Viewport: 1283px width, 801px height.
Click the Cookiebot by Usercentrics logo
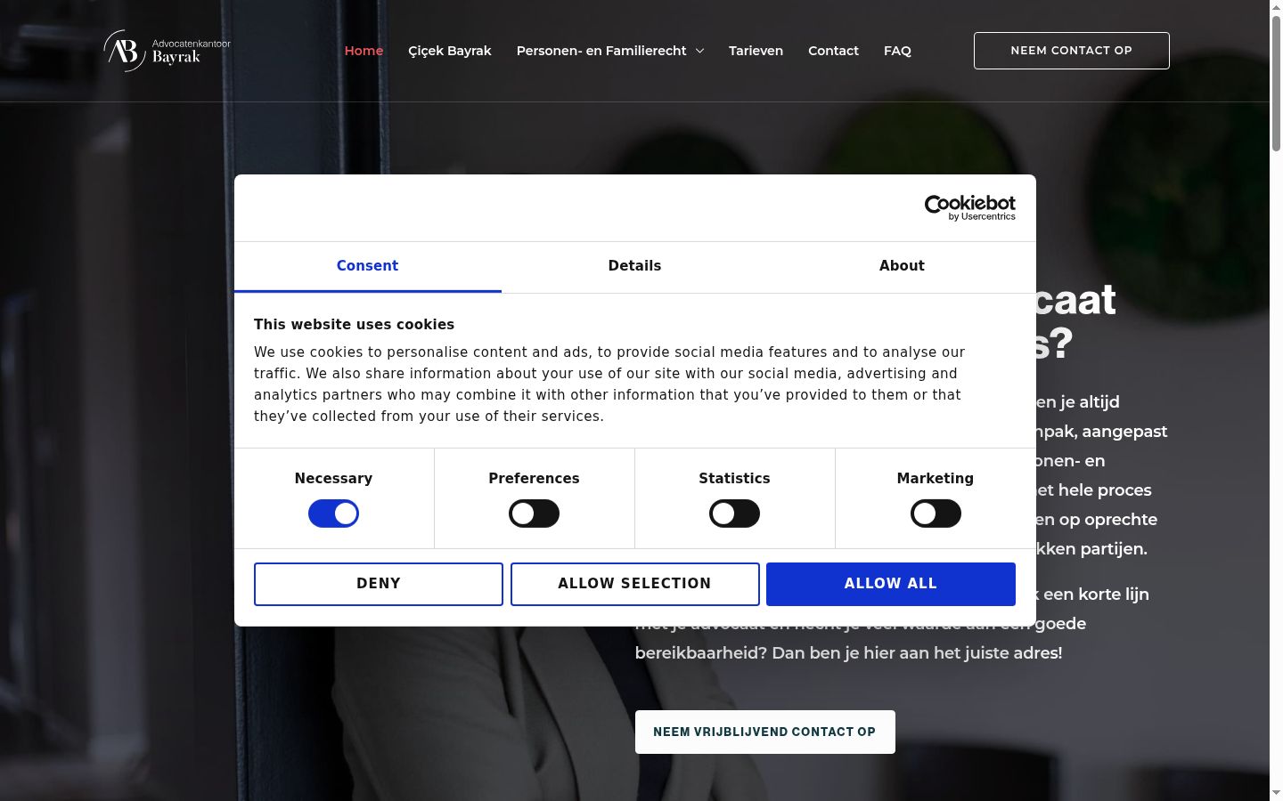969,207
